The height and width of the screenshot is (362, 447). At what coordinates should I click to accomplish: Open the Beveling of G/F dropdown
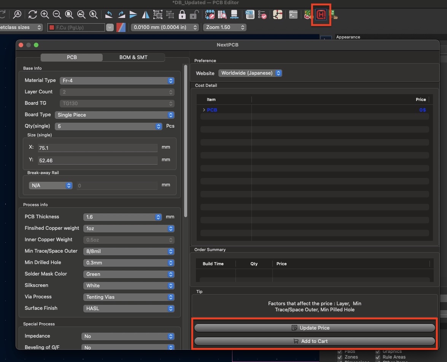[128, 347]
